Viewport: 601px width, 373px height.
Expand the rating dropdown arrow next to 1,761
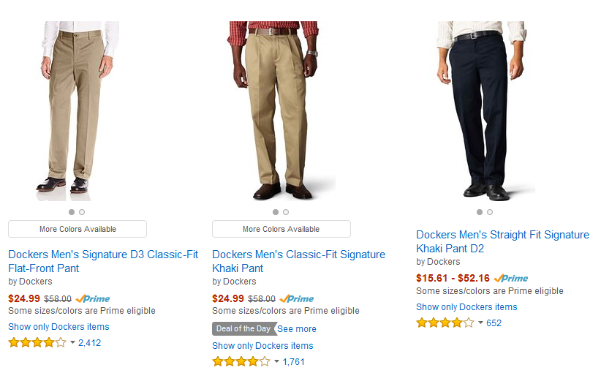(276, 361)
